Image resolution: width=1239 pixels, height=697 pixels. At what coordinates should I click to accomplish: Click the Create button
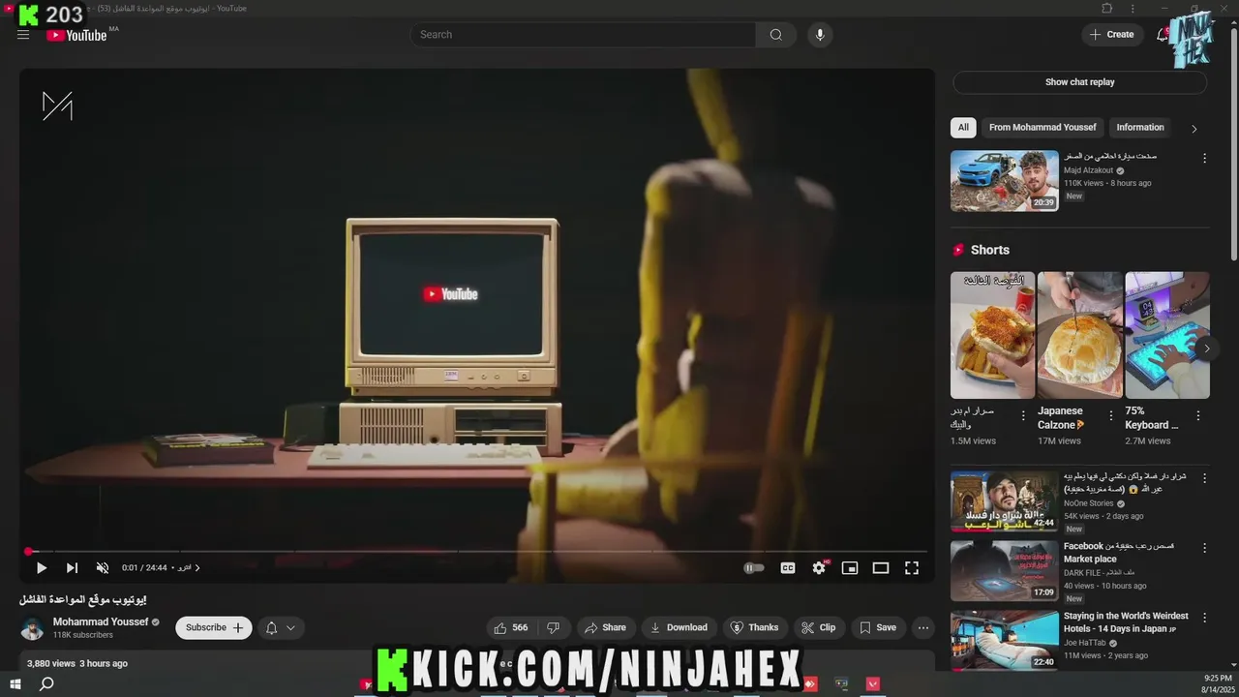tap(1111, 35)
